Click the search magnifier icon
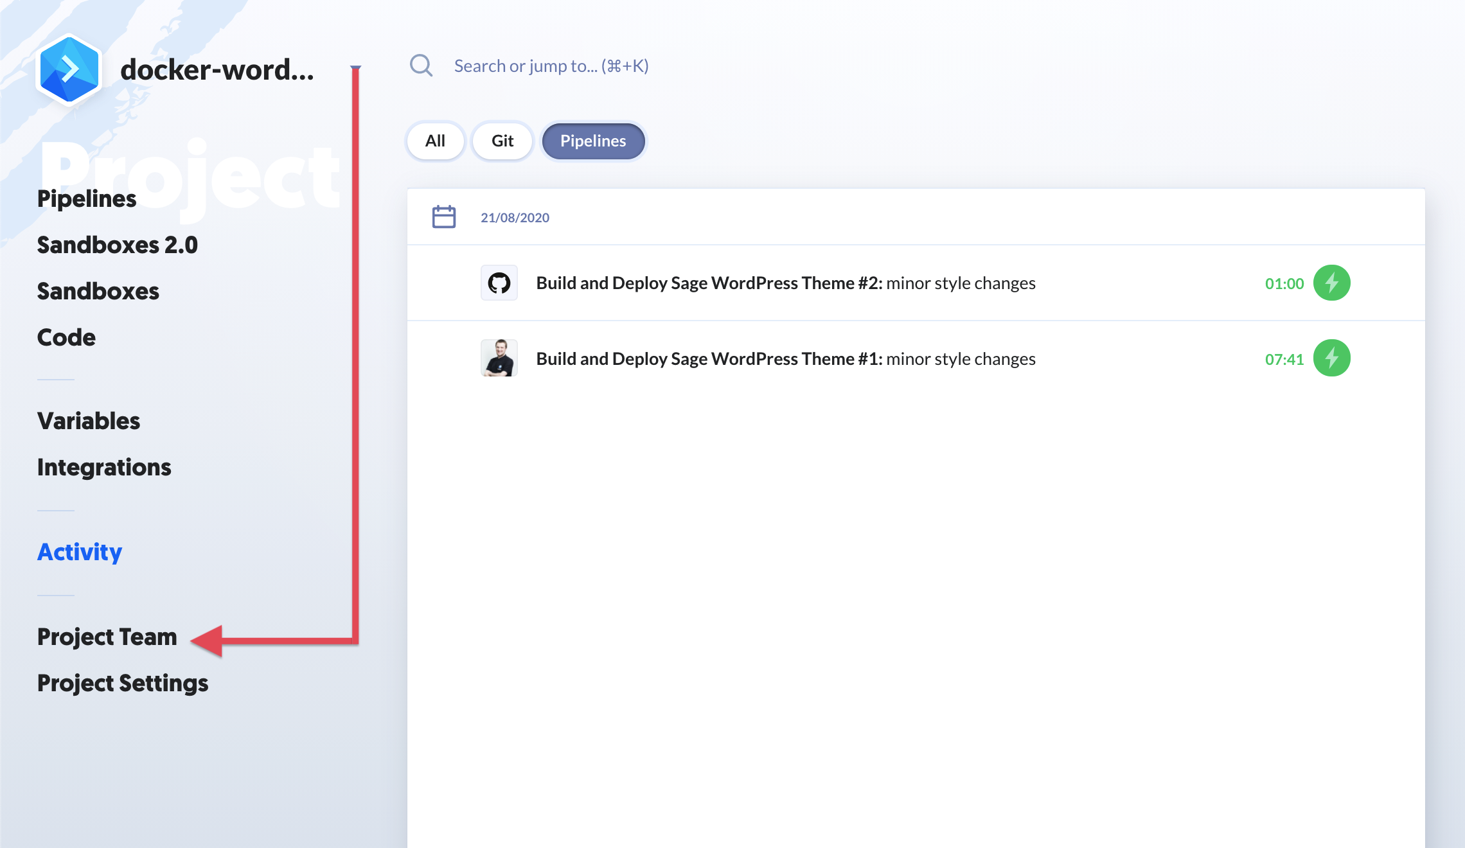The image size is (1465, 848). [x=422, y=66]
